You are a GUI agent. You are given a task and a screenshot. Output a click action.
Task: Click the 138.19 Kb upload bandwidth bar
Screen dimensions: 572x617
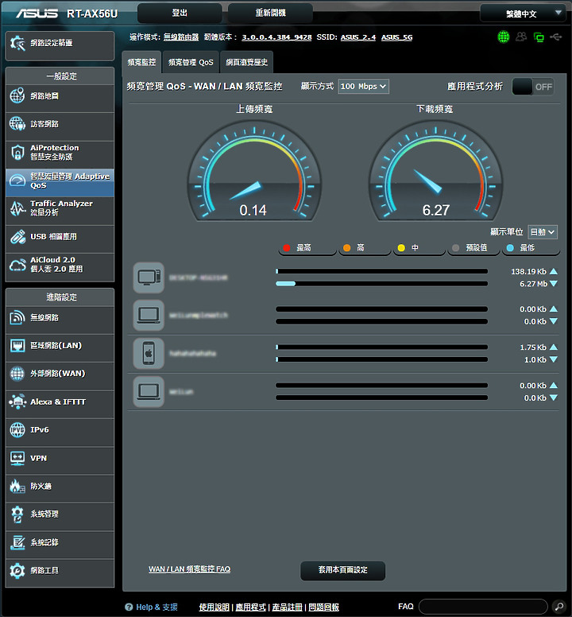coord(381,271)
